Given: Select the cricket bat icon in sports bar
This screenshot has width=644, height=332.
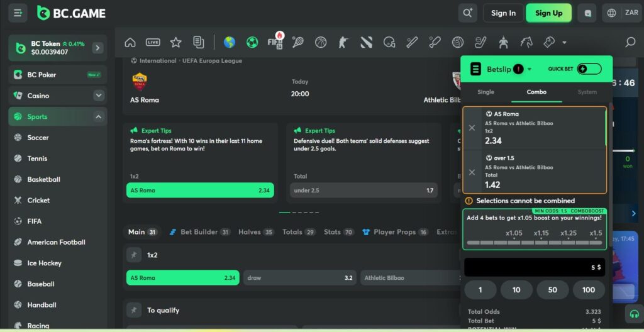Looking at the screenshot, I should (x=435, y=42).
